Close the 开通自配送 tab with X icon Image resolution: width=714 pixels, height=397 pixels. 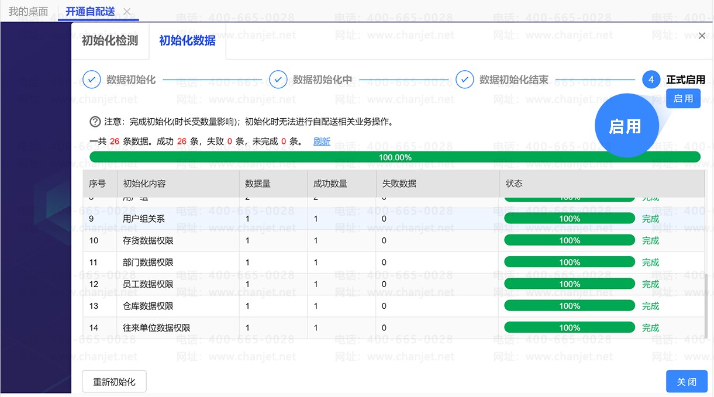point(127,12)
